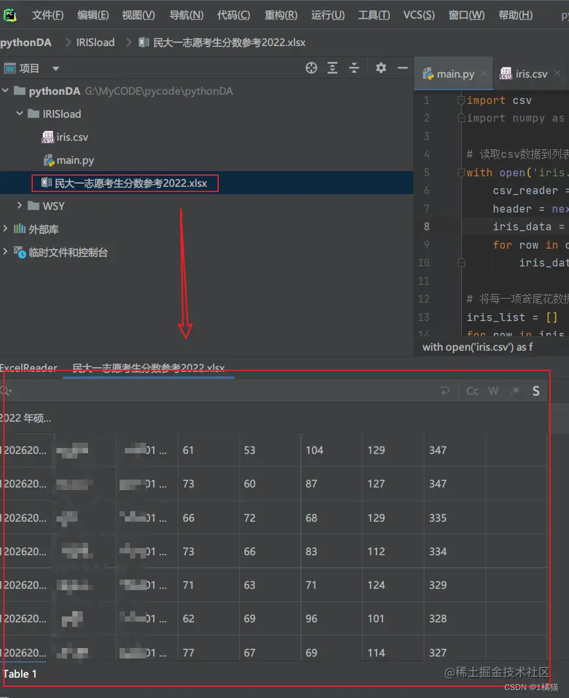
Task: Open the 窗口(W) menu
Action: (x=467, y=16)
